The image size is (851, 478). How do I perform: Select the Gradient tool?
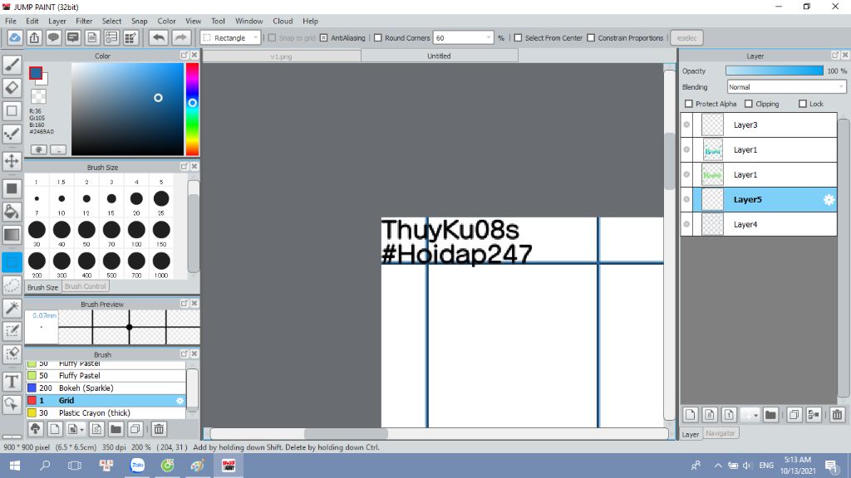[12, 235]
